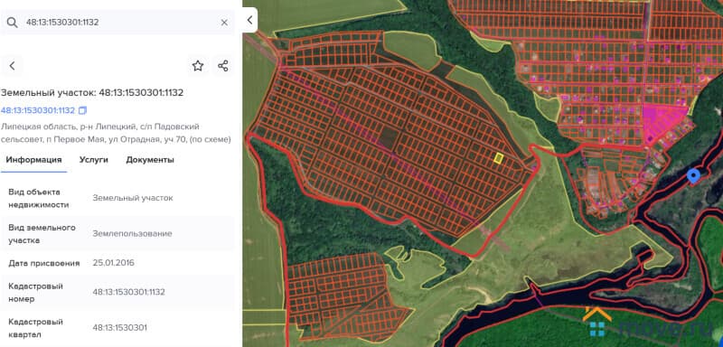This screenshot has height=347, width=723.
Task: Add parcel to favorites with star icon
Action: (x=198, y=66)
